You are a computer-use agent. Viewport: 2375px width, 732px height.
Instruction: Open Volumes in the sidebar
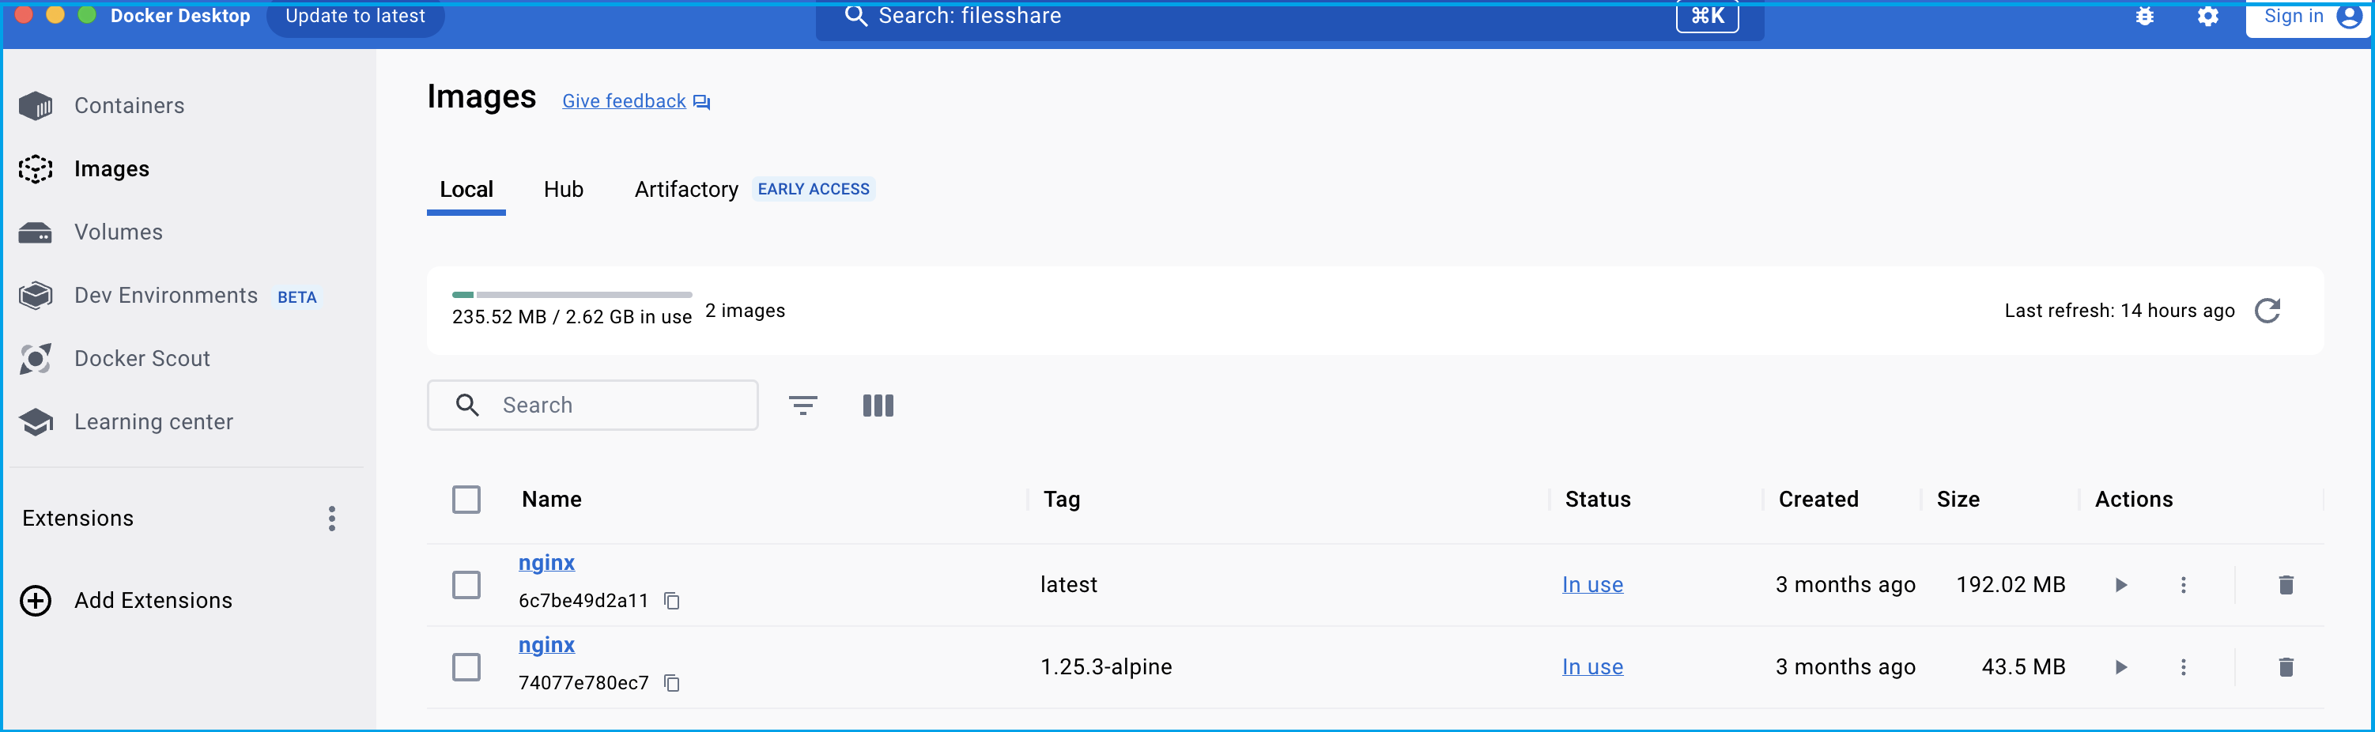tap(118, 232)
